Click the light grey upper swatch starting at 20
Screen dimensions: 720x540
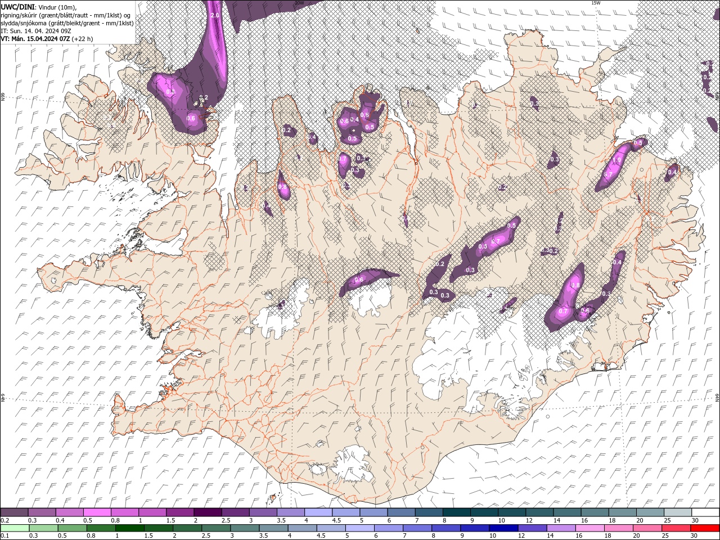point(650,512)
